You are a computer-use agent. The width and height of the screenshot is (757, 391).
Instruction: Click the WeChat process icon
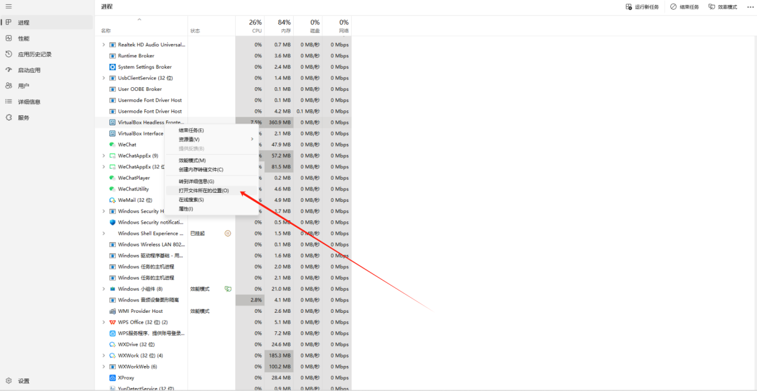pyautogui.click(x=112, y=144)
